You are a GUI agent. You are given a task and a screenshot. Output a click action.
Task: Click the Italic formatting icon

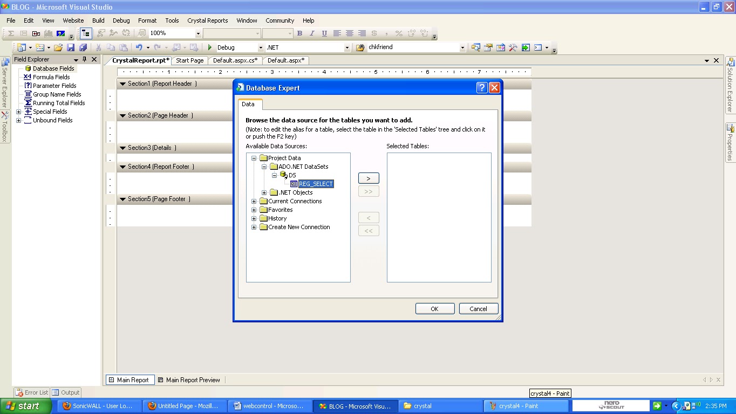312,33
